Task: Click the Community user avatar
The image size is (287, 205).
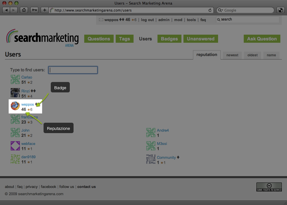Action: pyautogui.click(x=151, y=159)
